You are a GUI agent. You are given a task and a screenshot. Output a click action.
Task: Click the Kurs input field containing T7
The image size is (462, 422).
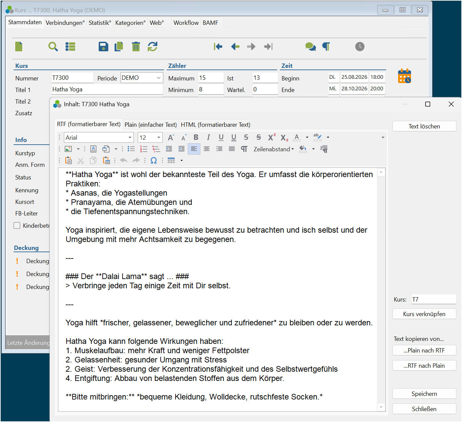pyautogui.click(x=434, y=299)
